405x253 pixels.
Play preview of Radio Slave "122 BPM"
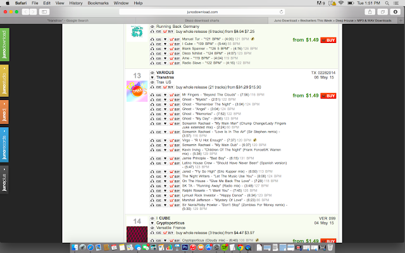[152, 63]
